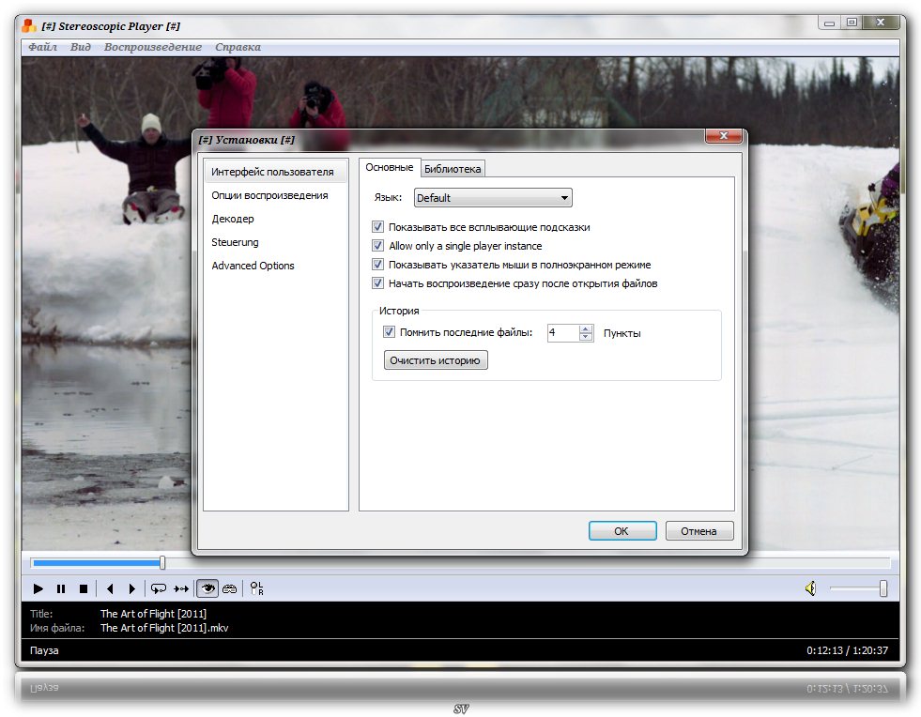Pause the video playback
921x717 pixels.
61,589
